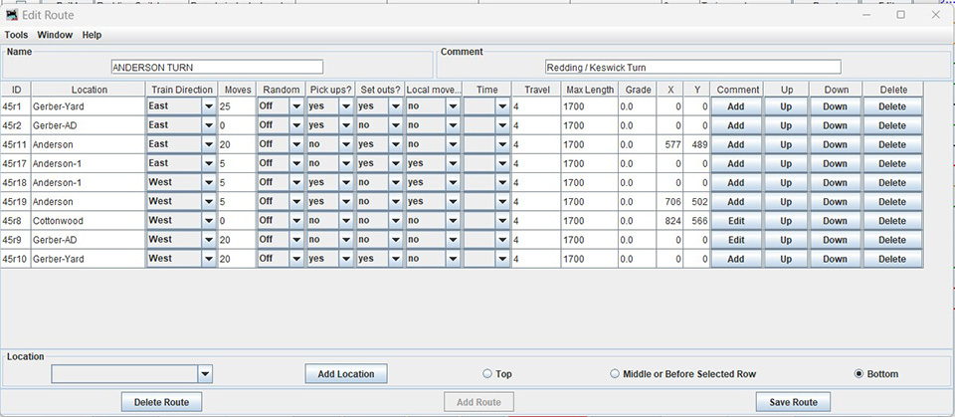Move Gerber-AD 45r2 row up

(x=786, y=125)
